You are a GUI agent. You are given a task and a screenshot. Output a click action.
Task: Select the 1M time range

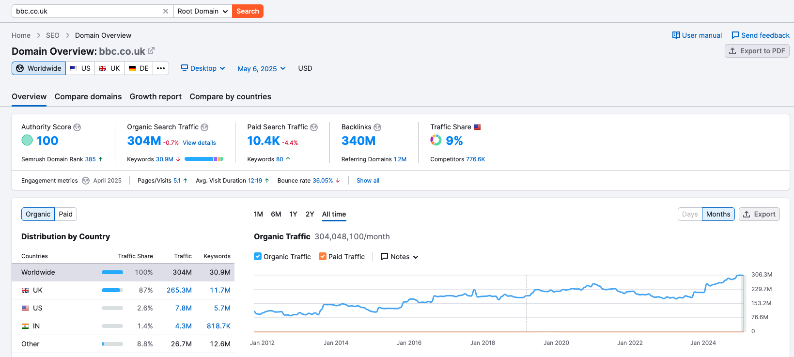point(258,214)
